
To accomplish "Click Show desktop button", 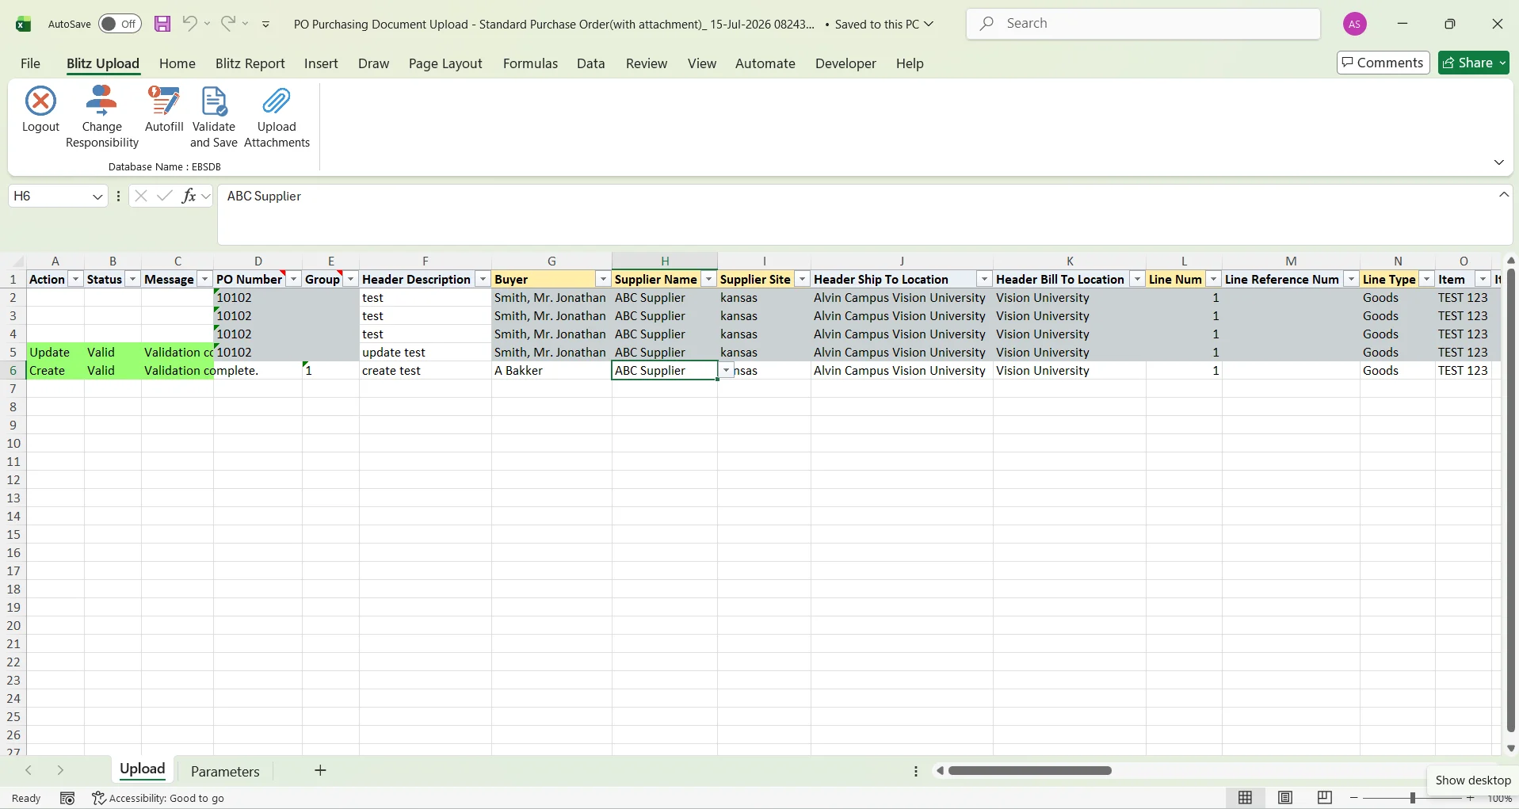I will click(1473, 780).
